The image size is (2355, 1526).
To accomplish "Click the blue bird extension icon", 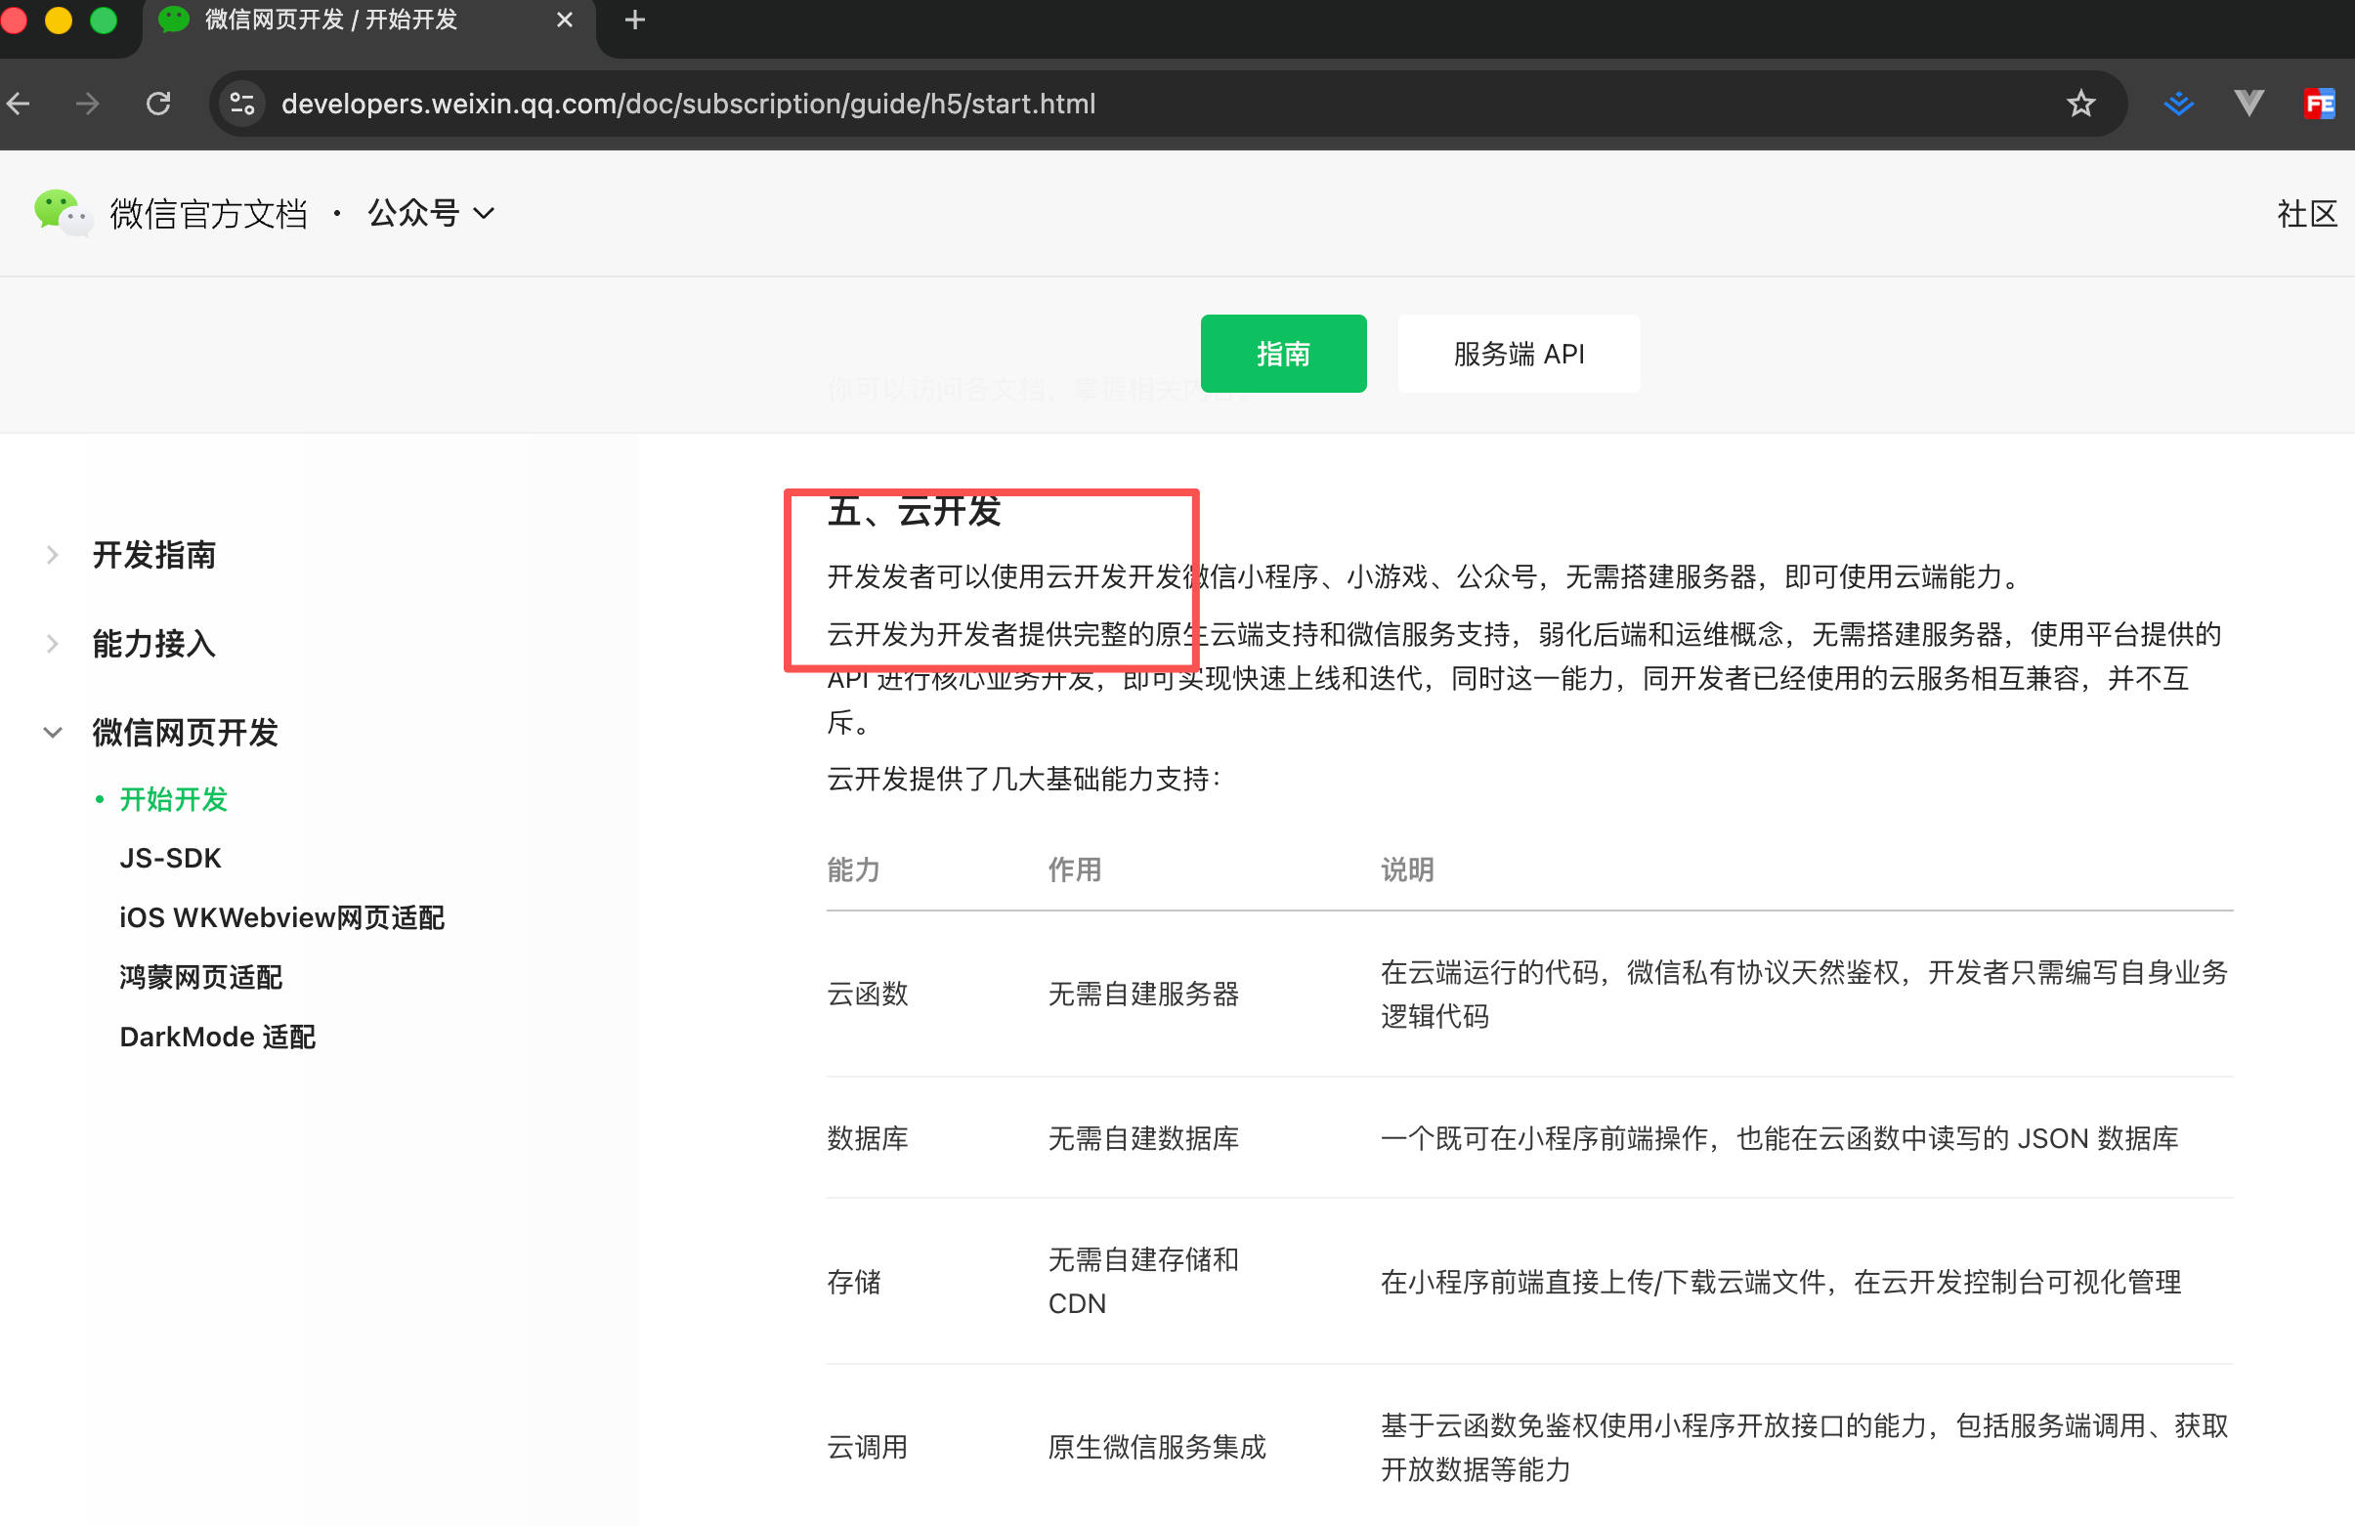I will point(2178,104).
